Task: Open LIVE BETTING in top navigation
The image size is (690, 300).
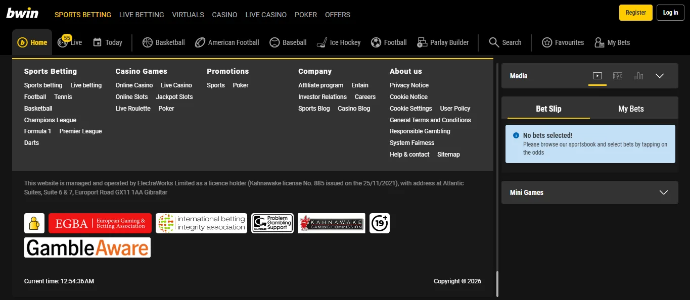Action: click(142, 15)
